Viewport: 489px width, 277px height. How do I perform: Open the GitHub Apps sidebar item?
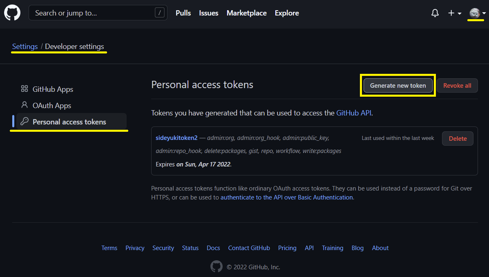(x=71, y=89)
